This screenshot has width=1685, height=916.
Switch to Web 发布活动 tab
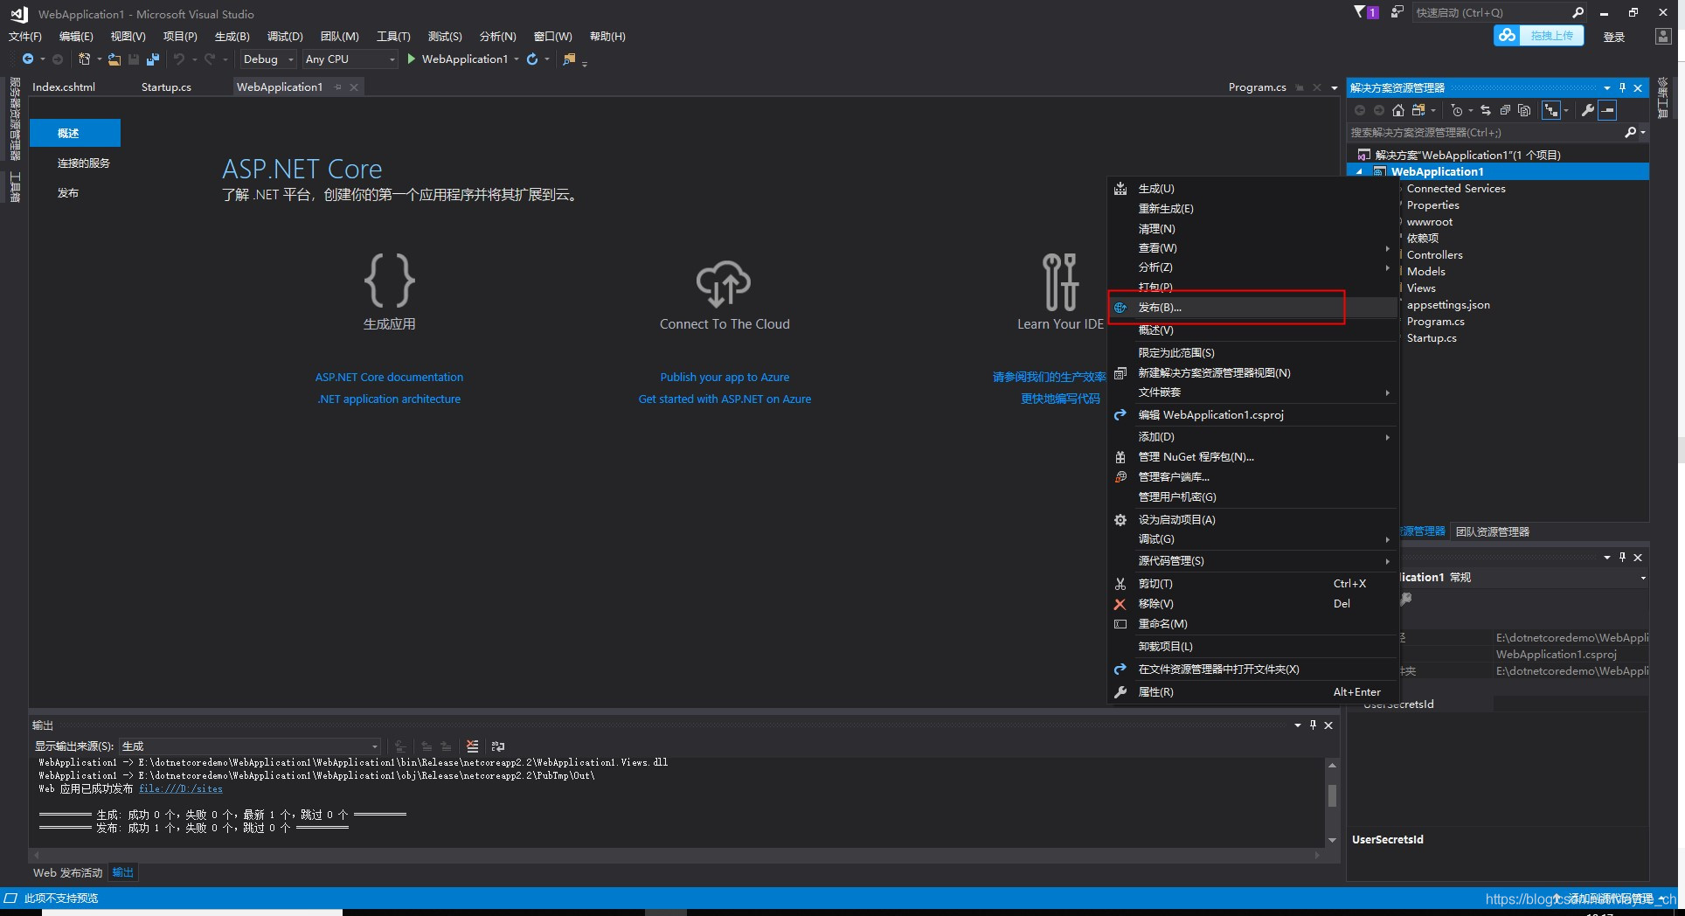pos(68,873)
